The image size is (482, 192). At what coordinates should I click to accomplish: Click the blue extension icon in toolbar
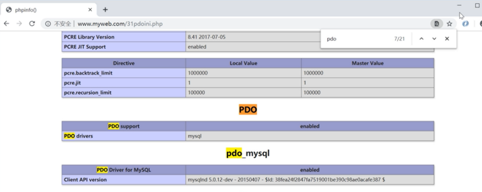point(466,23)
